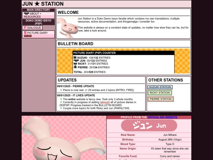The image size is (213, 160).
Task: Click the red spoilers badge under Picture Diary
Action: tap(28, 36)
